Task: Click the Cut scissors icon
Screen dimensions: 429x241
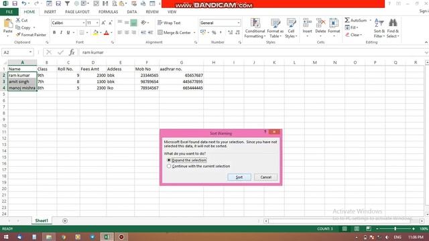Action: coord(18,20)
